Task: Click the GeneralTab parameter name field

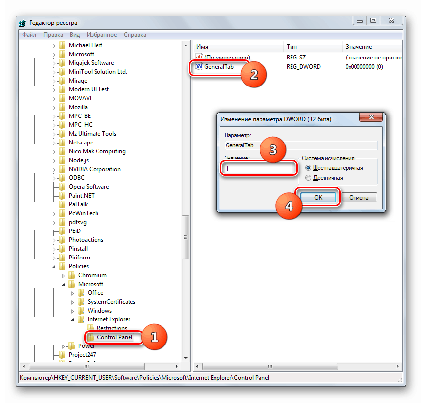Action: coord(301,145)
